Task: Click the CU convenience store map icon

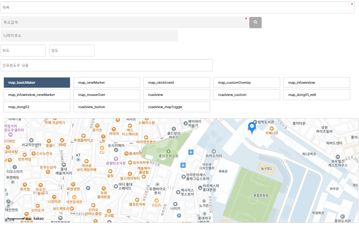Action: tap(102, 148)
